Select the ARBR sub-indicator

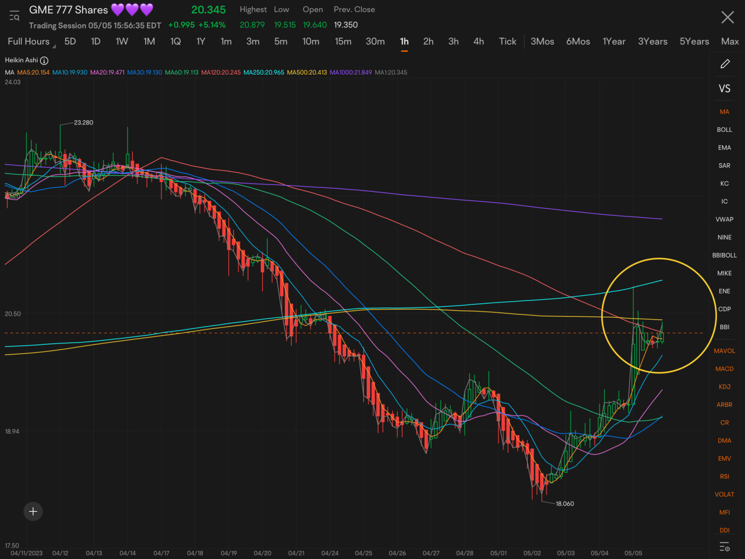[x=725, y=405]
